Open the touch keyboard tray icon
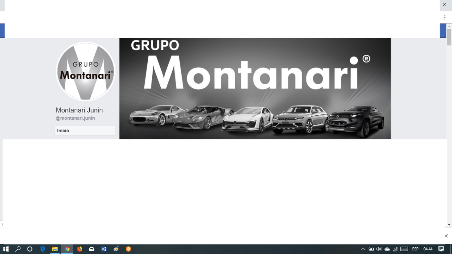 click(x=404, y=249)
